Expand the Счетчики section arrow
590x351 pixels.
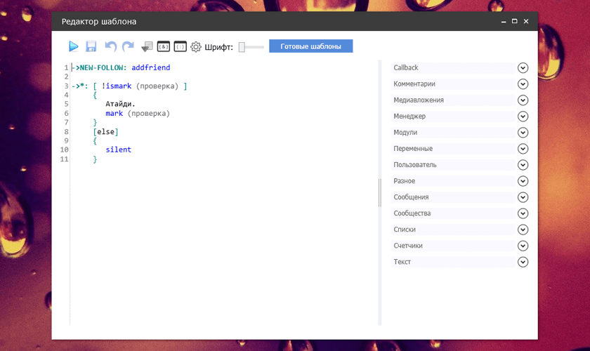pyautogui.click(x=523, y=246)
